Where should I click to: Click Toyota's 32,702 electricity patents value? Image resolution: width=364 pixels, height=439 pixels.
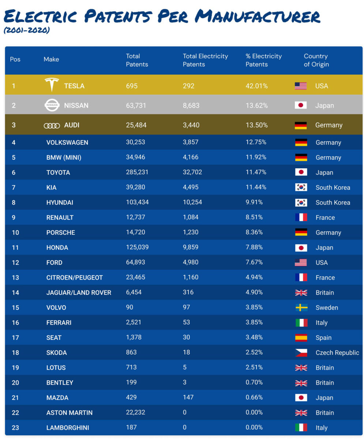(x=192, y=172)
